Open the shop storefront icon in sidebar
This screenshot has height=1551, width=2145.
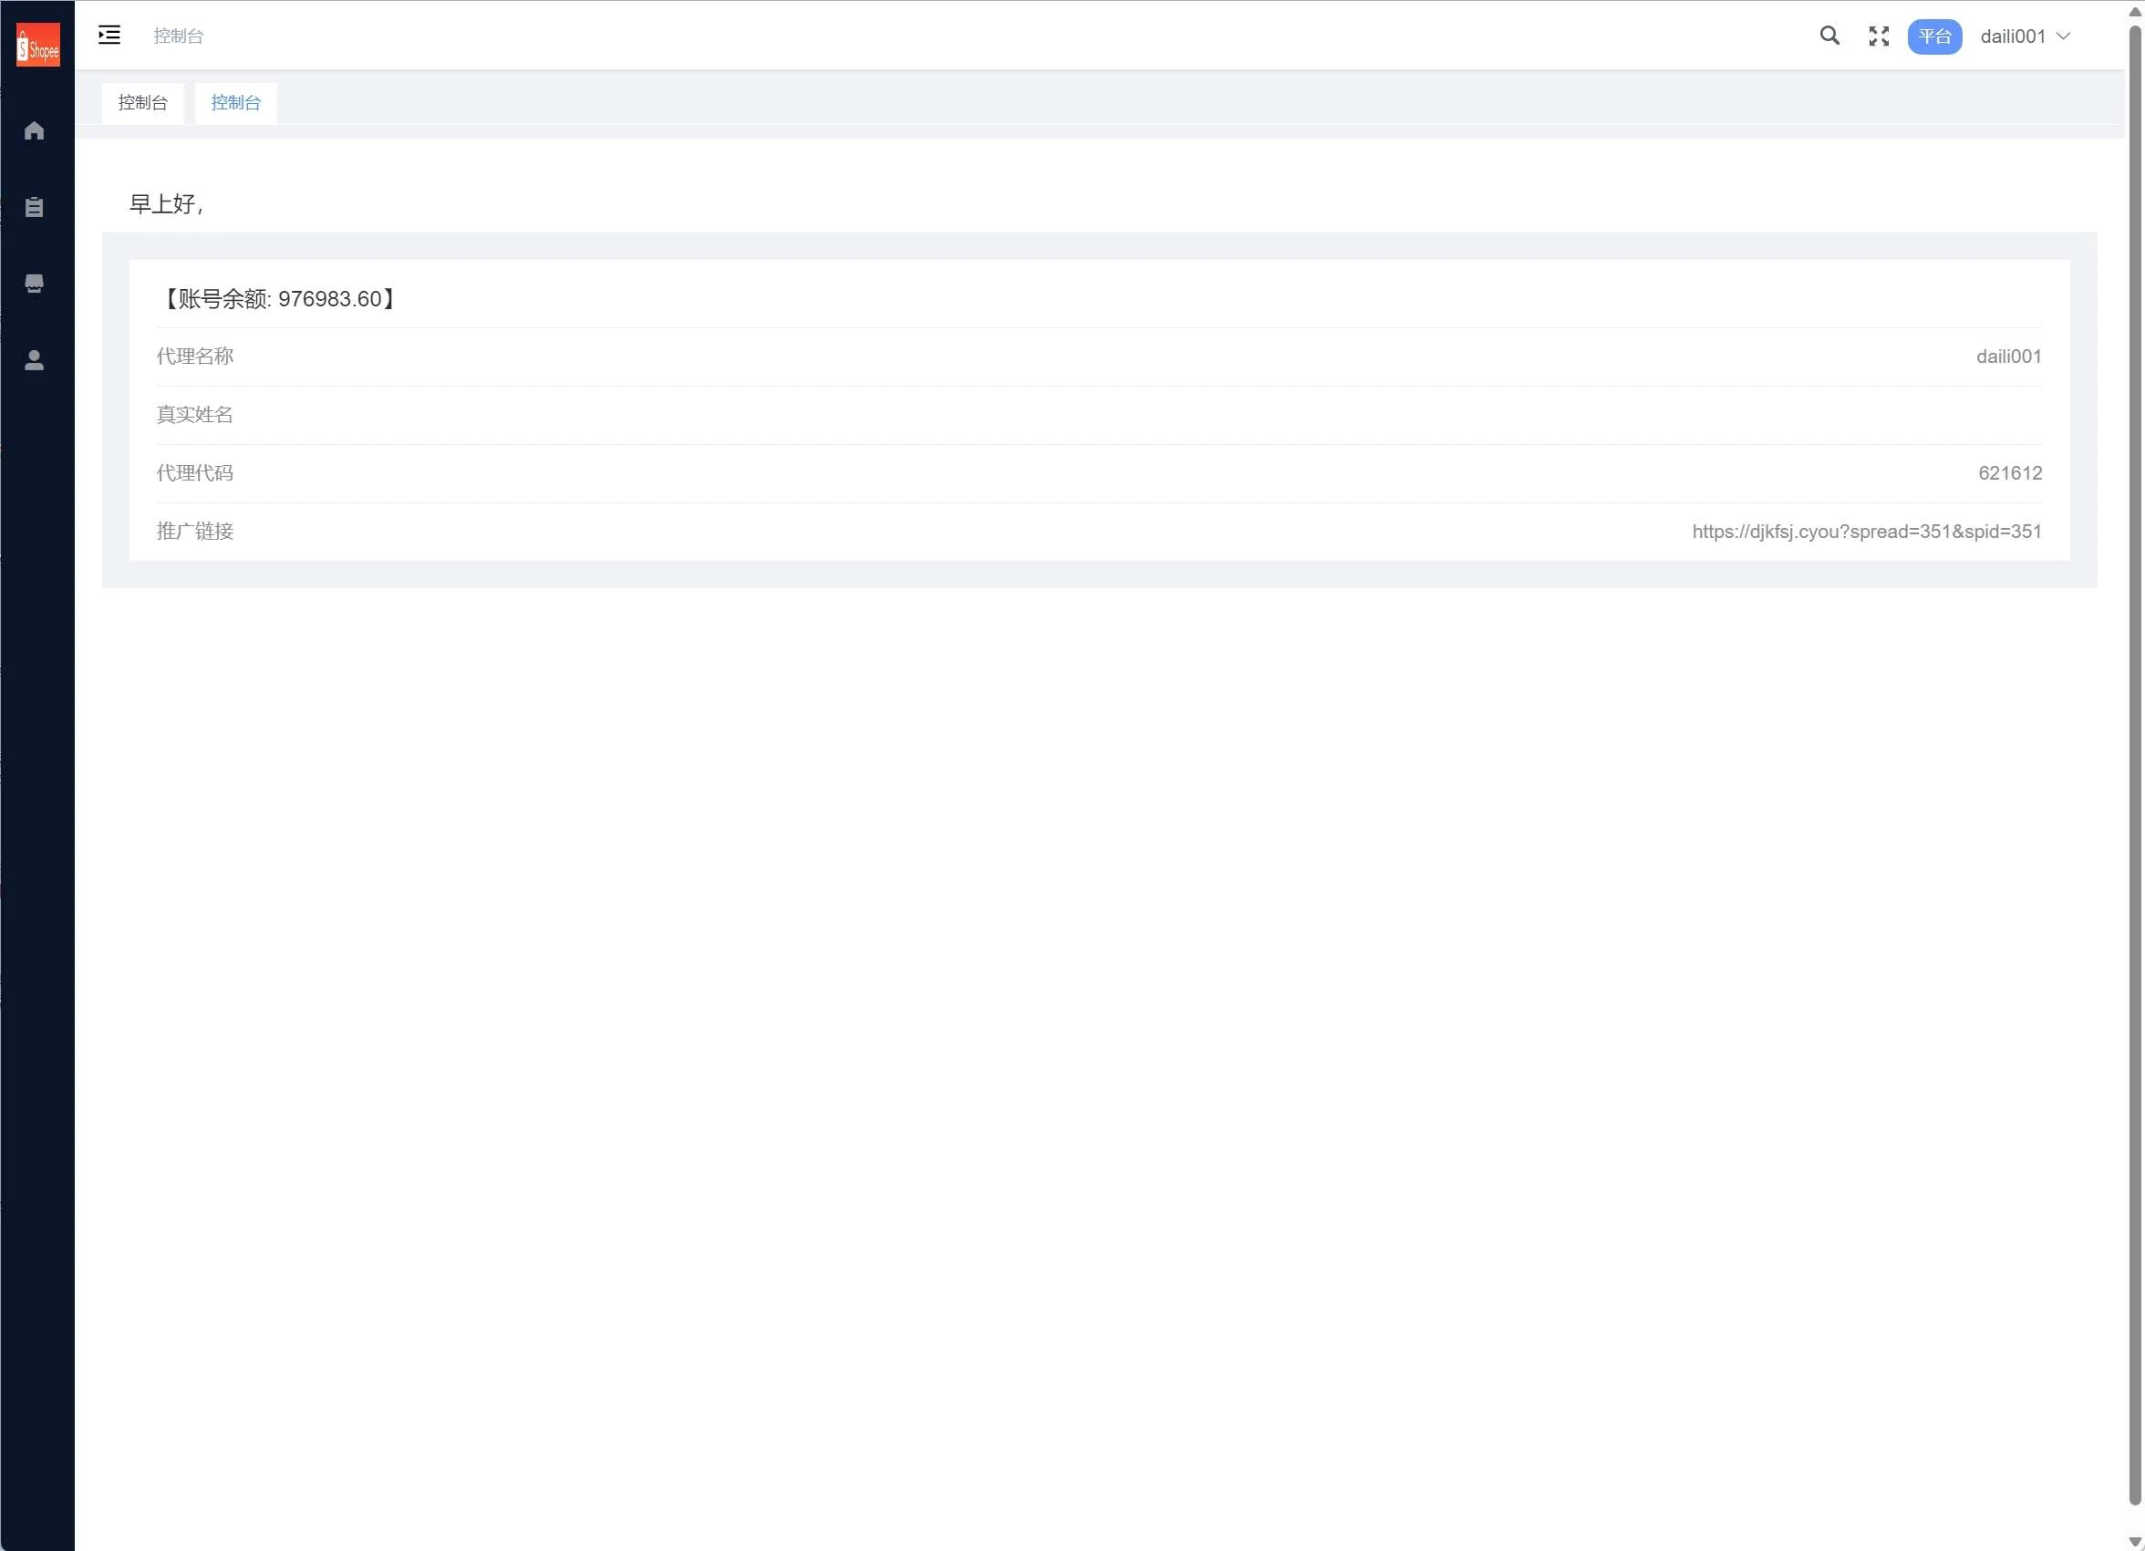[34, 284]
